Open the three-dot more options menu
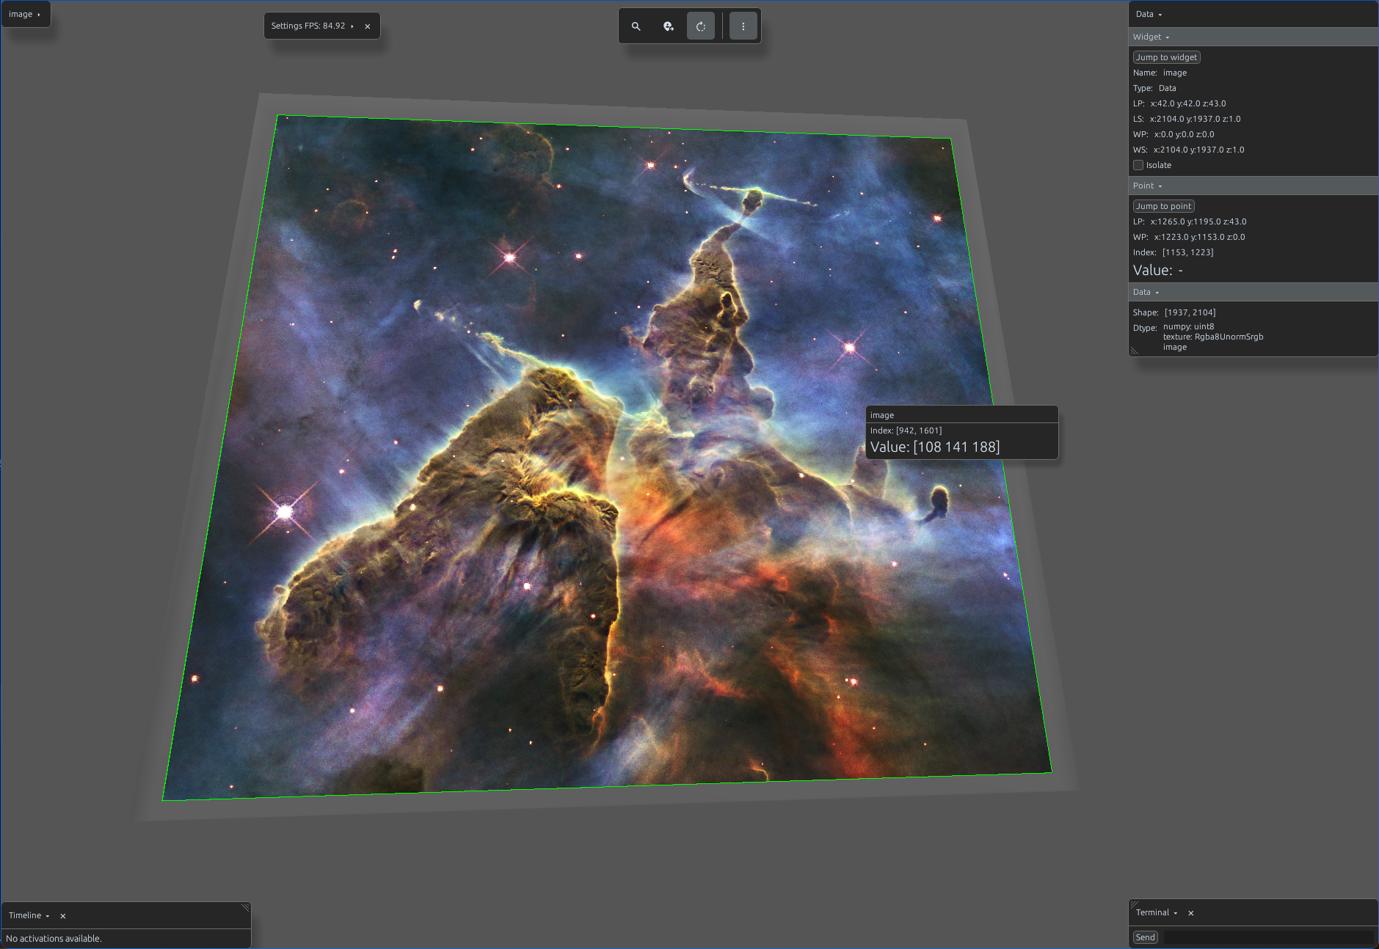Image resolution: width=1379 pixels, height=949 pixels. 743,26
